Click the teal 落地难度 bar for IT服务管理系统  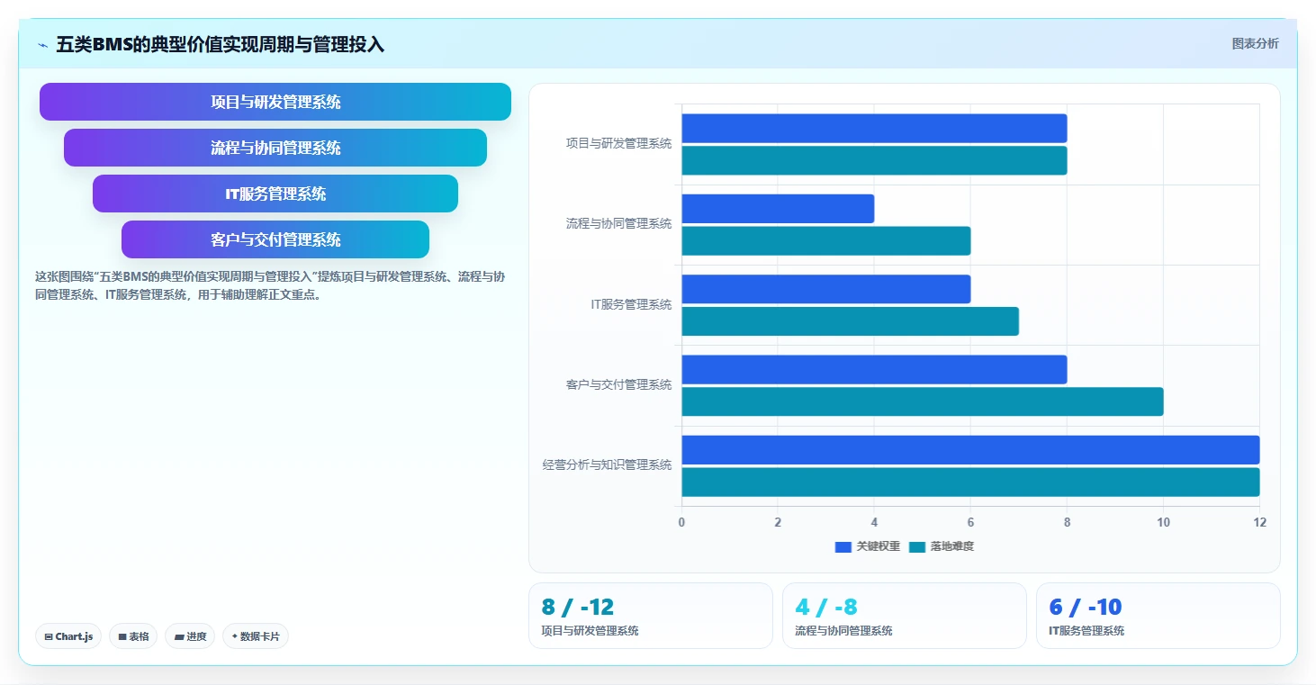[850, 321]
